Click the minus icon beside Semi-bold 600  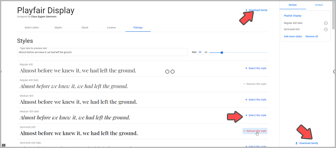326,30
